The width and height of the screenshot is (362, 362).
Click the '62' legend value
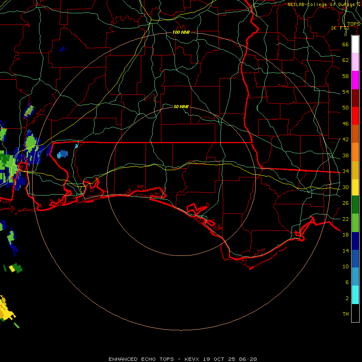[346, 60]
